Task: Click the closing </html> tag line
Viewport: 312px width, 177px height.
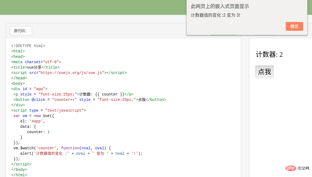Action: click(x=19, y=175)
